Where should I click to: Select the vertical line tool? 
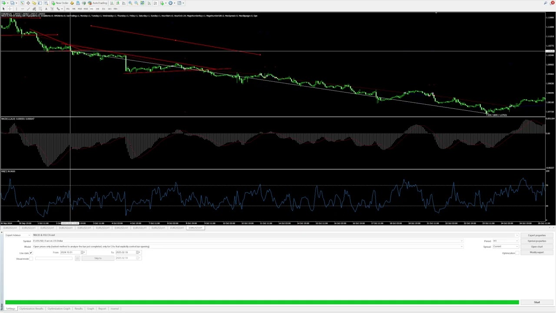click(x=17, y=9)
